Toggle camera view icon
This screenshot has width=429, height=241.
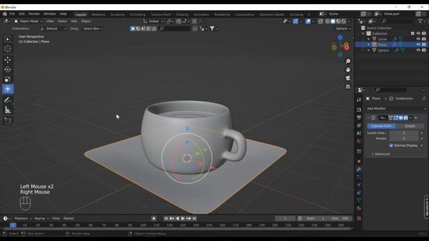click(348, 78)
